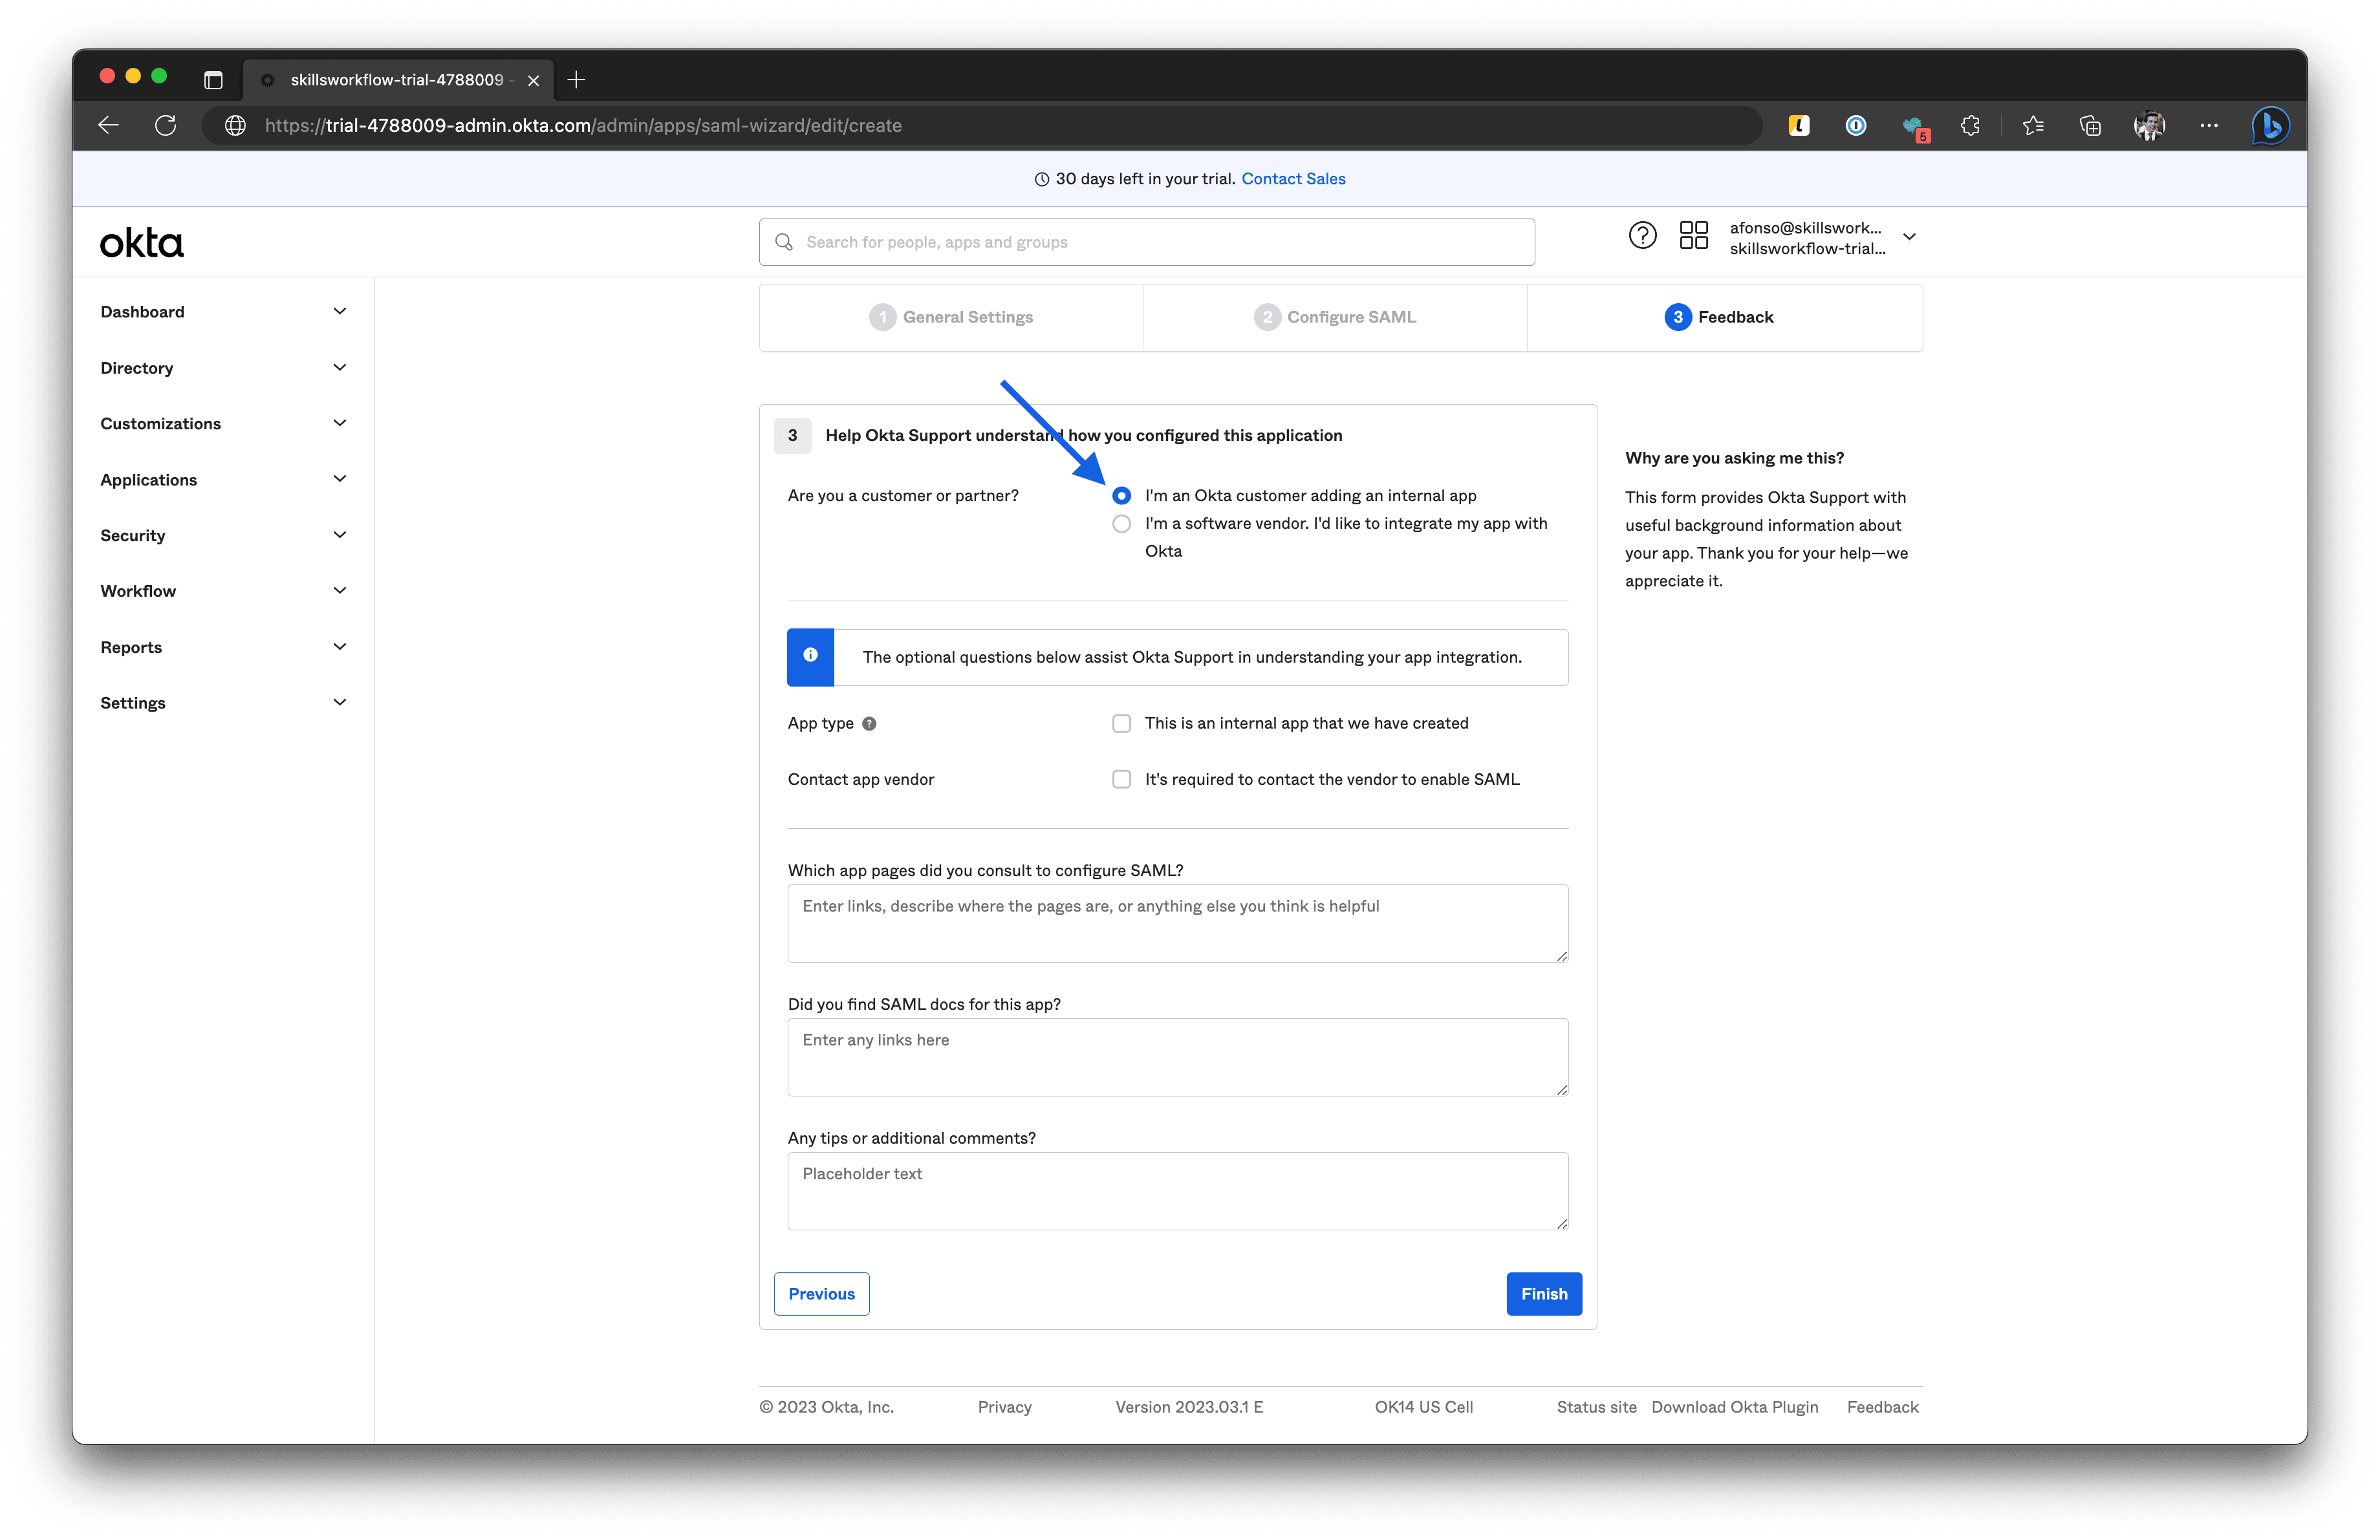Open the Collections icon
The width and height of the screenshot is (2380, 1540).
click(x=2090, y=125)
